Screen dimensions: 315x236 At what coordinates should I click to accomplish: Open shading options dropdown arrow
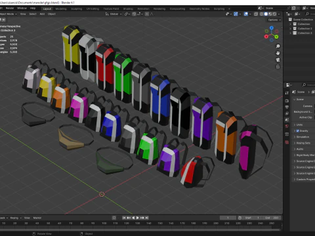[x=279, y=14]
